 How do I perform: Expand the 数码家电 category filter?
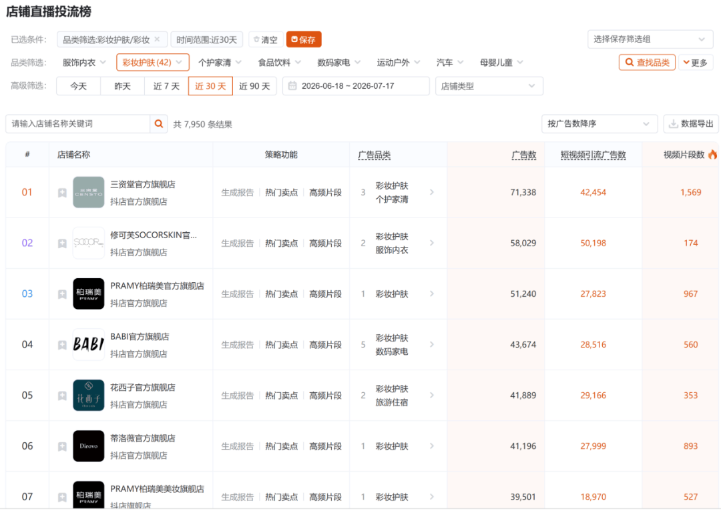click(x=339, y=63)
